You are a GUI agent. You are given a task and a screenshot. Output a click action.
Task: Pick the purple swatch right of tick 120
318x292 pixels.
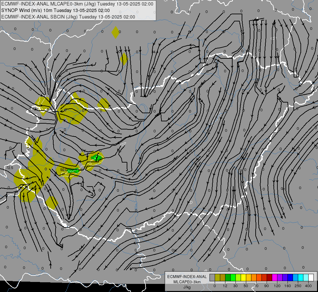280,278
